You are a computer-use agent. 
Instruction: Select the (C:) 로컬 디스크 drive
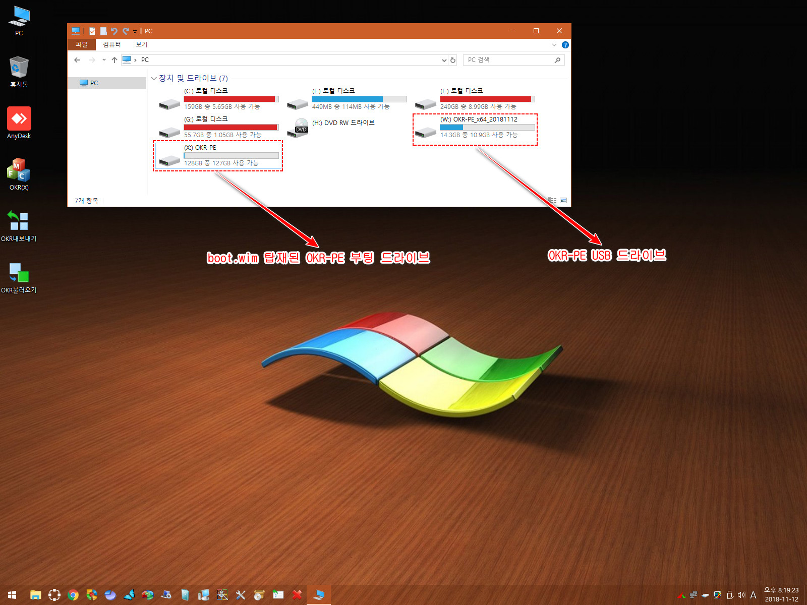click(218, 99)
